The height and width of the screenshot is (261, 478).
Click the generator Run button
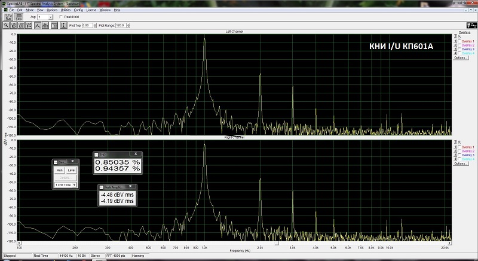coord(60,170)
